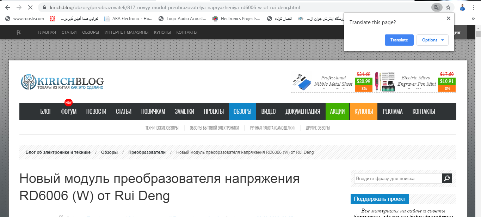Open ОБЗОРЫ in the top dark bar
Screen dimensions: 481x217
(91, 32)
